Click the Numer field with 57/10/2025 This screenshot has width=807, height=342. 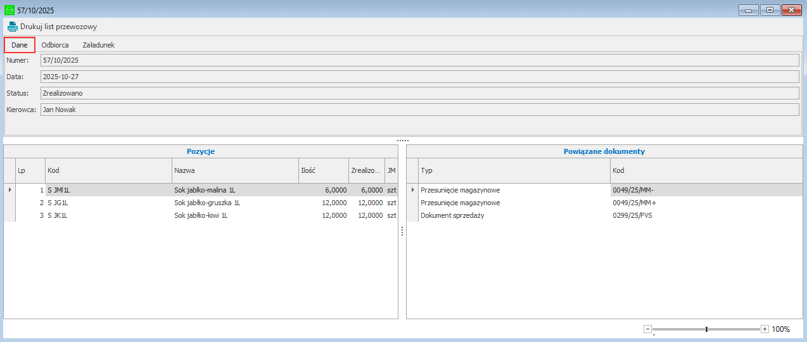click(x=418, y=60)
